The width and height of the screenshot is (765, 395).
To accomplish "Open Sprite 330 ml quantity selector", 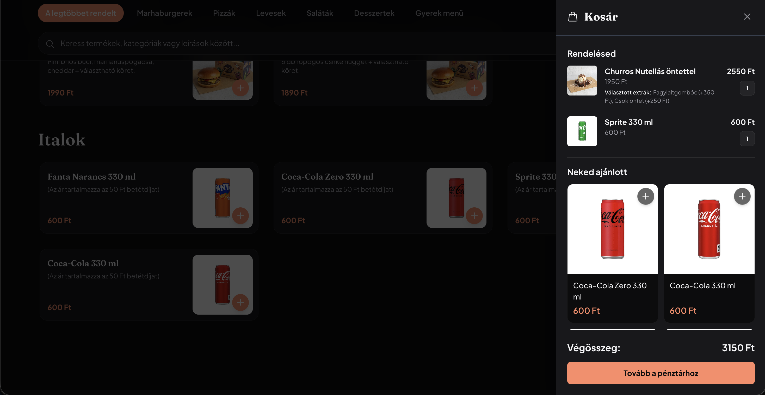I will (x=747, y=138).
